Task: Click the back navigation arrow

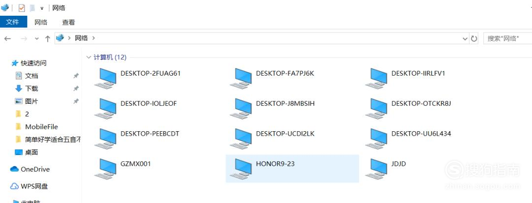Action: [x=7, y=39]
